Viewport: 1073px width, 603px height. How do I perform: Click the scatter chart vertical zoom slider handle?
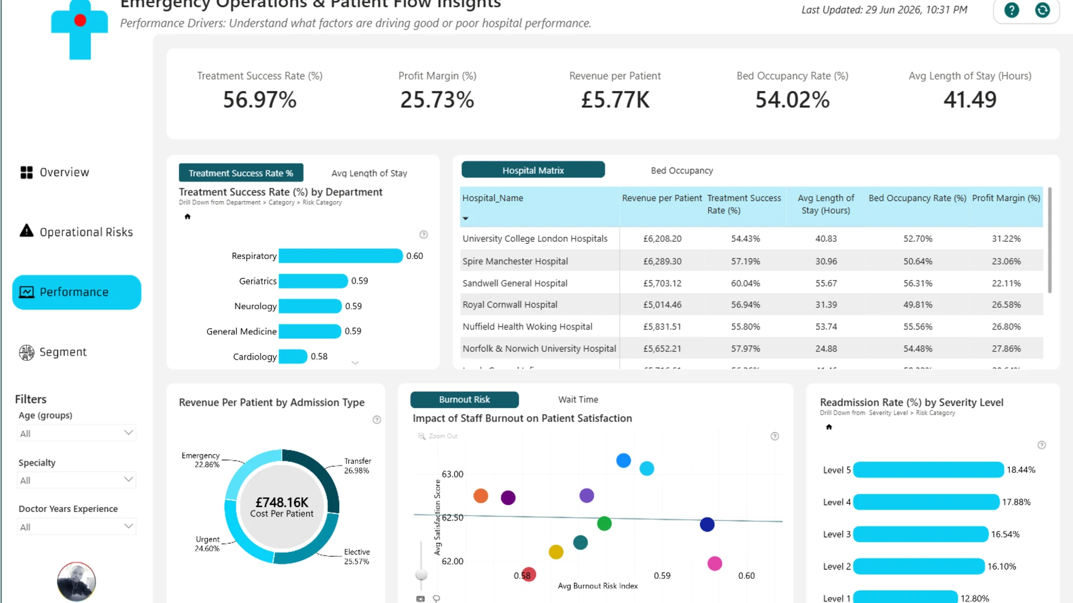pos(421,575)
